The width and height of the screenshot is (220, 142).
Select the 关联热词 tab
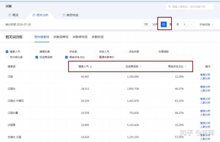[97, 37]
